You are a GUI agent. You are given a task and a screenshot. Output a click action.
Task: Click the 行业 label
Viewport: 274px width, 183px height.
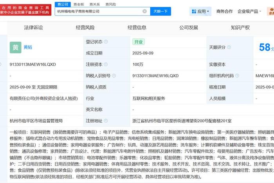pos(90,99)
